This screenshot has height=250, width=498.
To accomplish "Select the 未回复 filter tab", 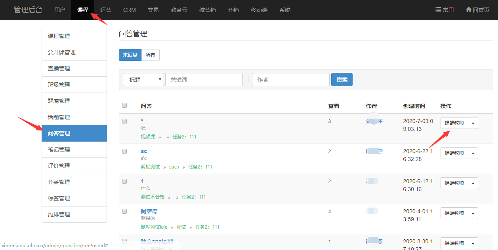I will tap(130, 55).
